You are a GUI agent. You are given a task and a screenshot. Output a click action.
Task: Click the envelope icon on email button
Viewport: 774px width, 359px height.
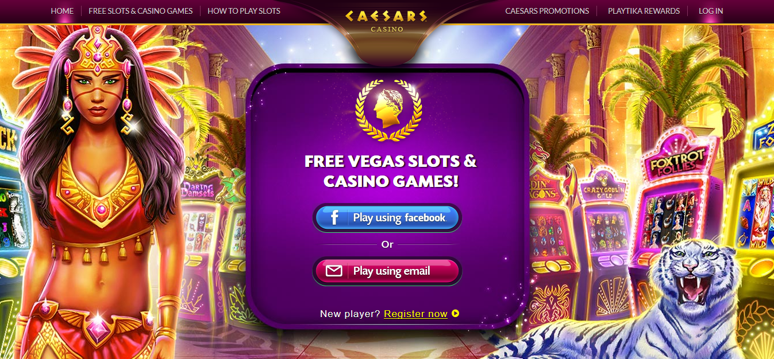coord(334,271)
